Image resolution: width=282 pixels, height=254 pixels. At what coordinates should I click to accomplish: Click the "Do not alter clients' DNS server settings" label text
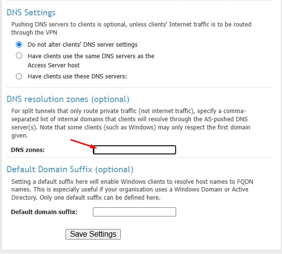tap(83, 45)
